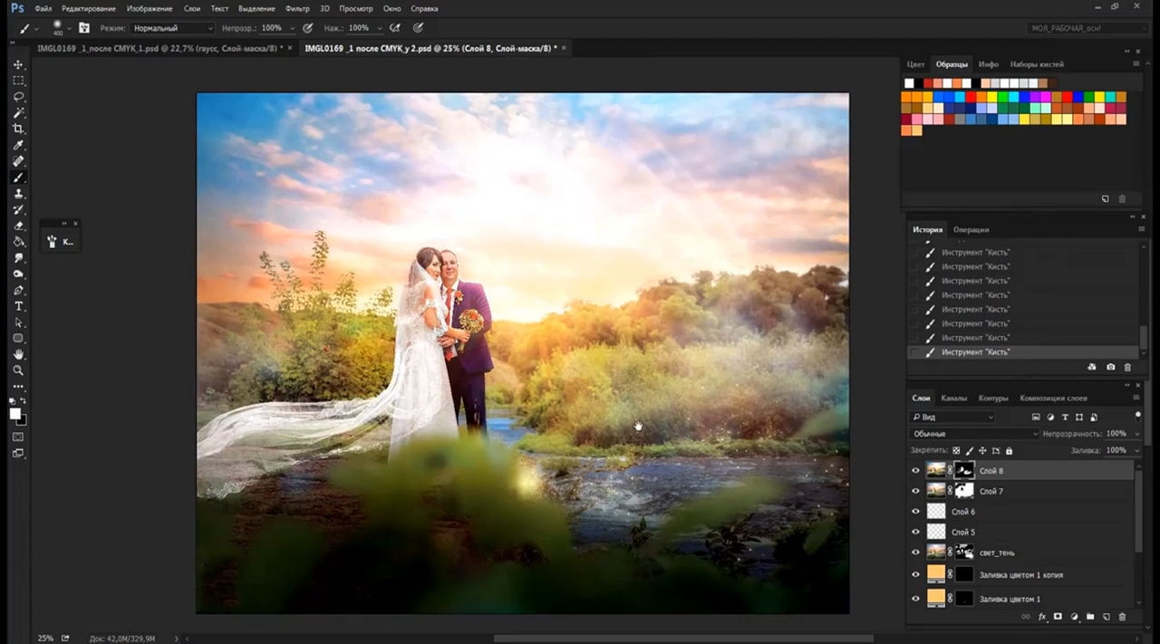Select the Type tool
Image resolution: width=1160 pixels, height=644 pixels.
(x=18, y=306)
